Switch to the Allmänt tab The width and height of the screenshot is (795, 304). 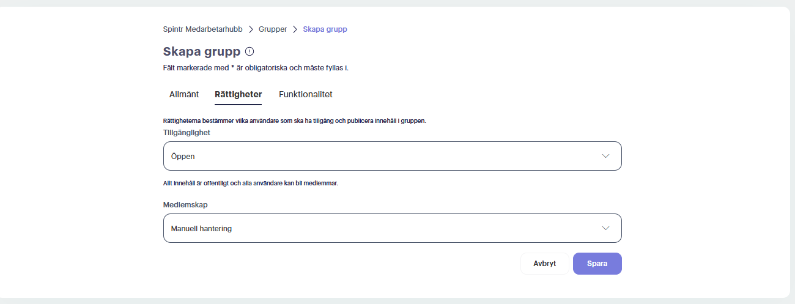pos(184,94)
